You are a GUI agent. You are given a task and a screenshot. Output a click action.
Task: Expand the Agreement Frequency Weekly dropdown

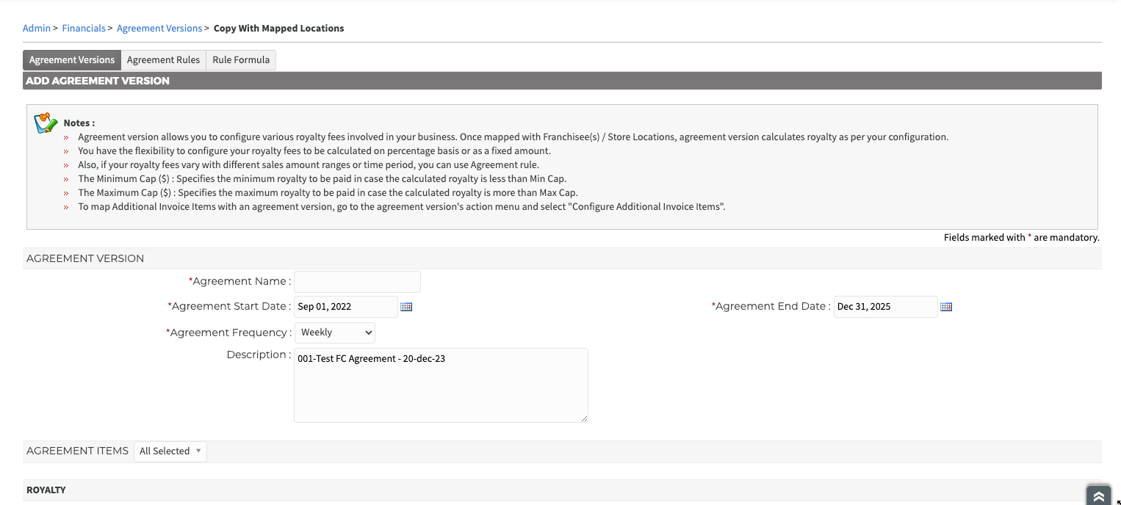tap(335, 333)
